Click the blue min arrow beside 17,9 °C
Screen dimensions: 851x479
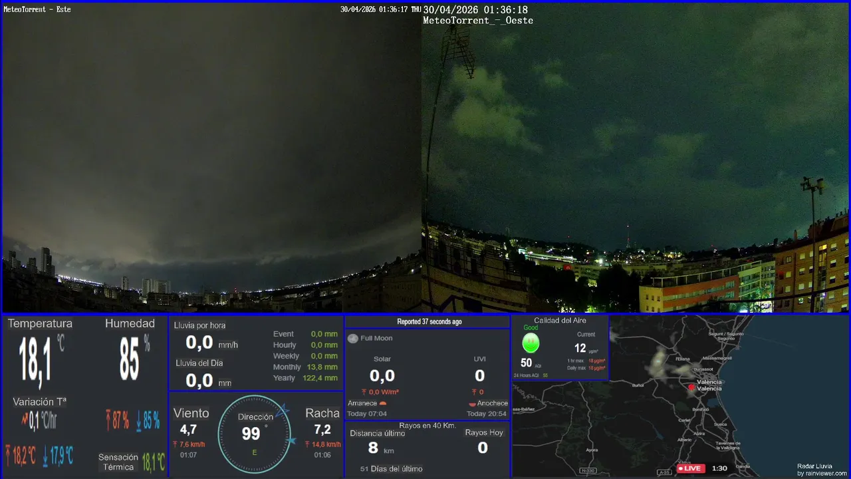point(45,456)
